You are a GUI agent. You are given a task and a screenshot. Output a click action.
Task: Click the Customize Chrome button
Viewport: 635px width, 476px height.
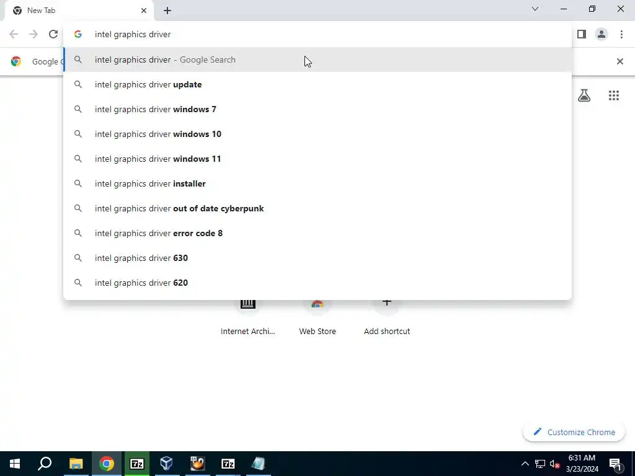[574, 432]
